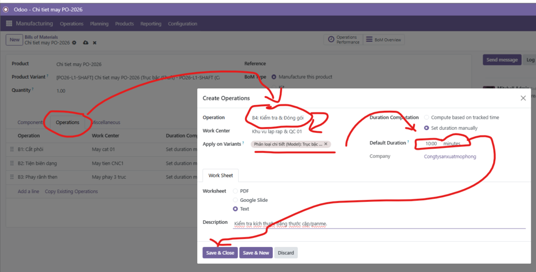Click the discard X icon in breadcrumb

point(95,43)
